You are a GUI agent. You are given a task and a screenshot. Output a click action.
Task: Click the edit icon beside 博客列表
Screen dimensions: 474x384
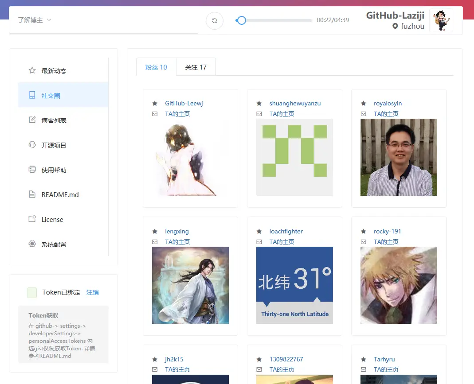click(32, 120)
